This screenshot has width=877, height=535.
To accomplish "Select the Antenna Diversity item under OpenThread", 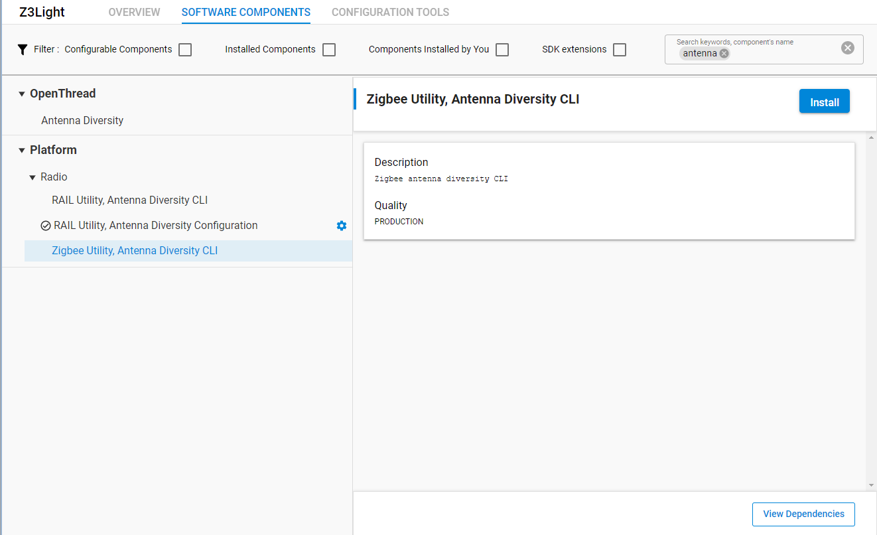I will pos(82,120).
